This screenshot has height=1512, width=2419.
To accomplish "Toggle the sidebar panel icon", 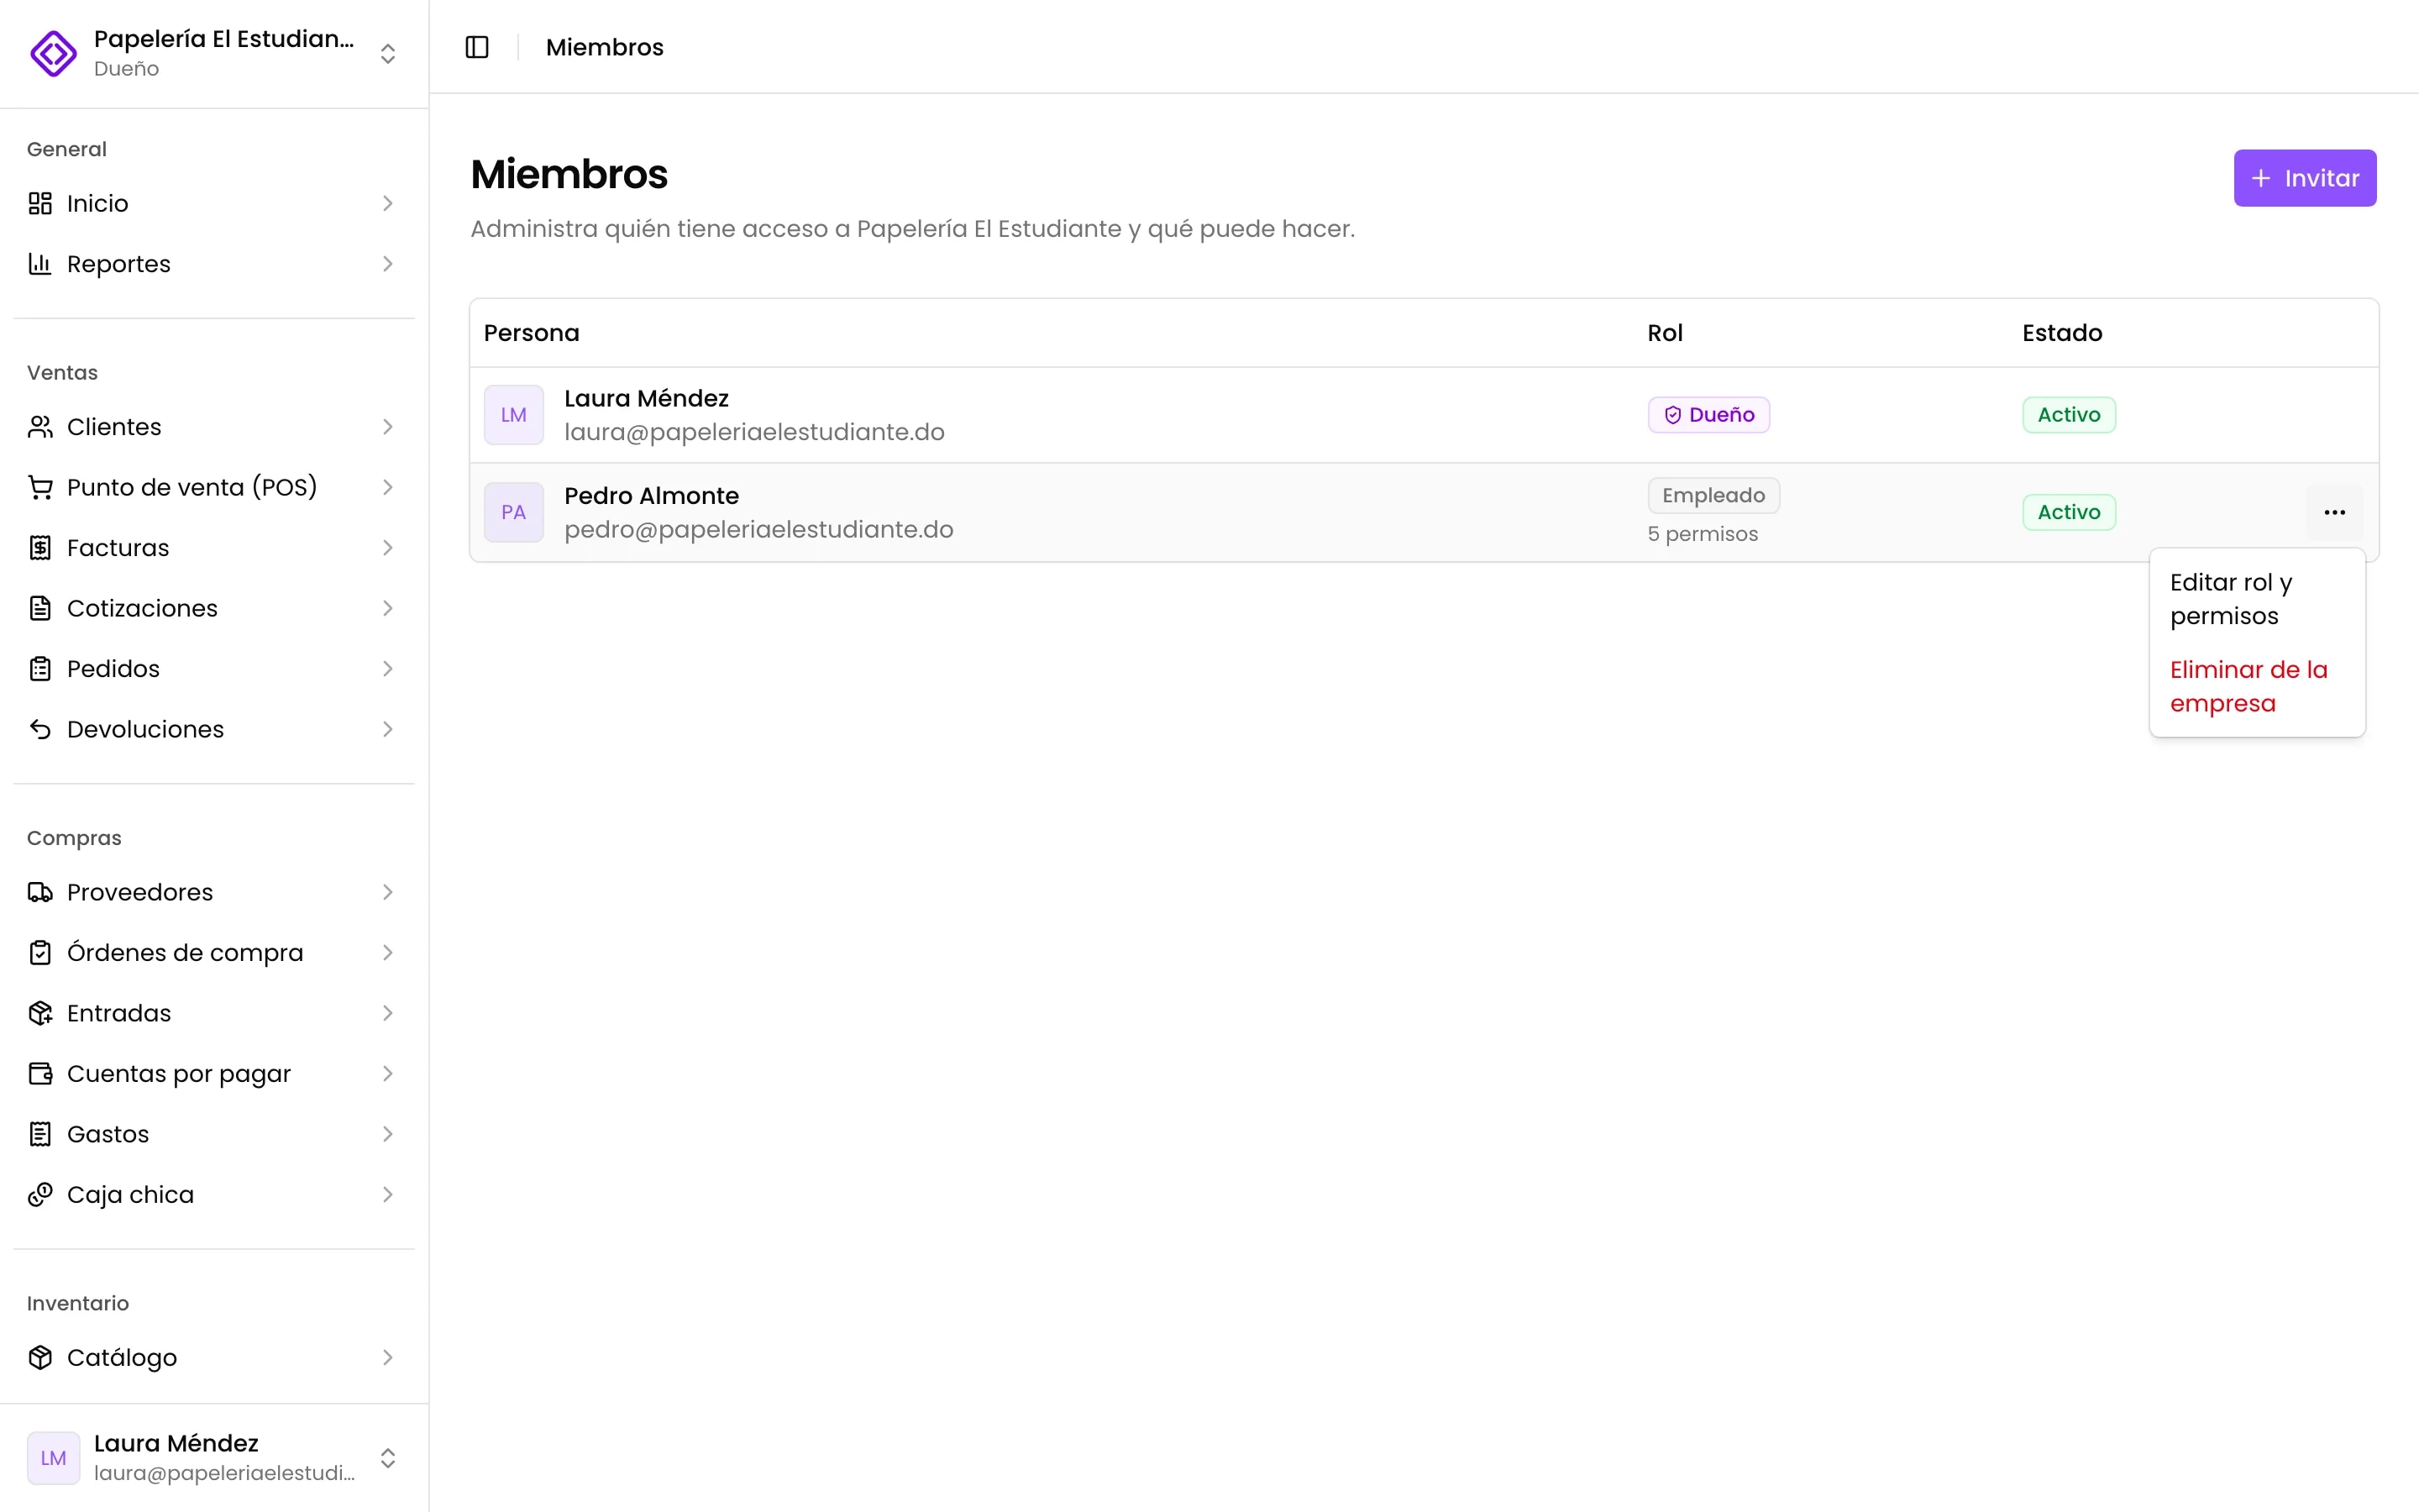I will [x=477, y=47].
